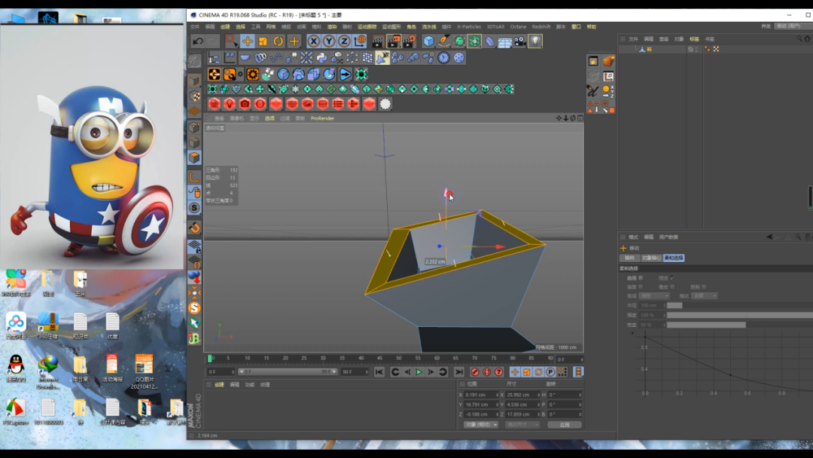The image size is (813, 458).
Task: Adjust the 强度 strength slider
Action: coord(740,315)
